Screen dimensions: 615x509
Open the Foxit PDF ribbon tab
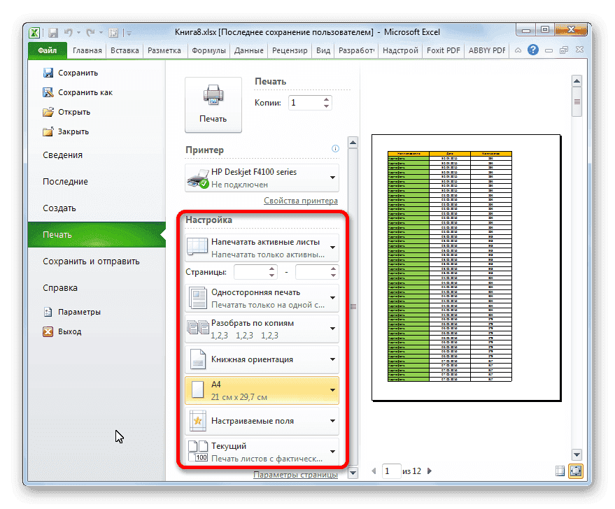click(443, 50)
